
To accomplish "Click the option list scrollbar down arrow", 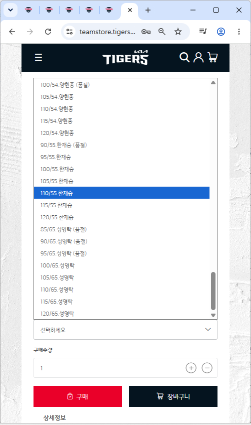I will pos(213,315).
